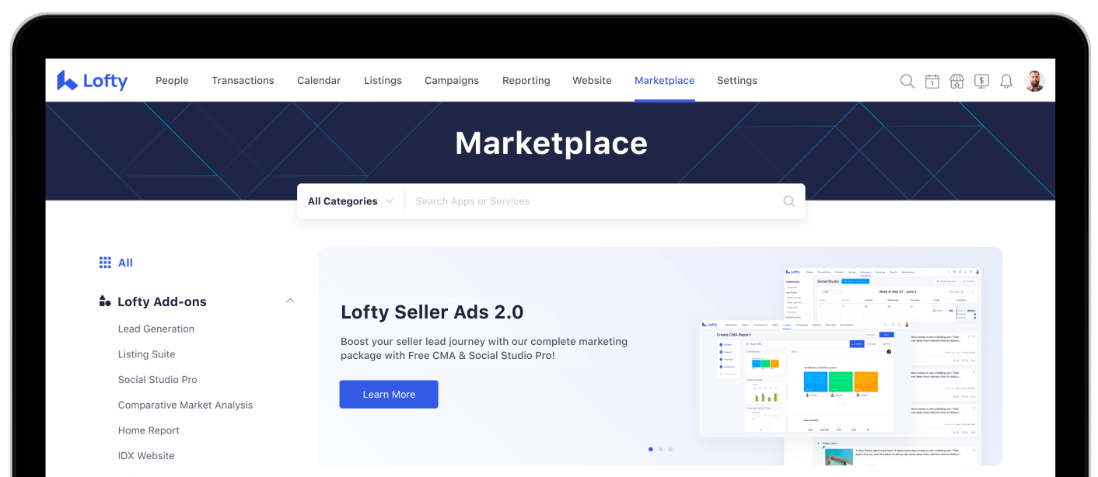Click the Search Apps or Services field
This screenshot has width=1098, height=477.
coord(591,201)
